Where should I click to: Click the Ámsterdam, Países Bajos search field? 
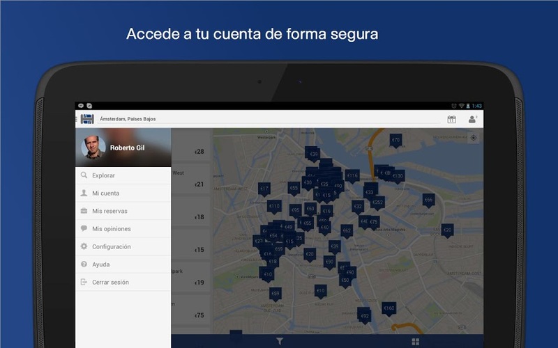(x=269, y=119)
